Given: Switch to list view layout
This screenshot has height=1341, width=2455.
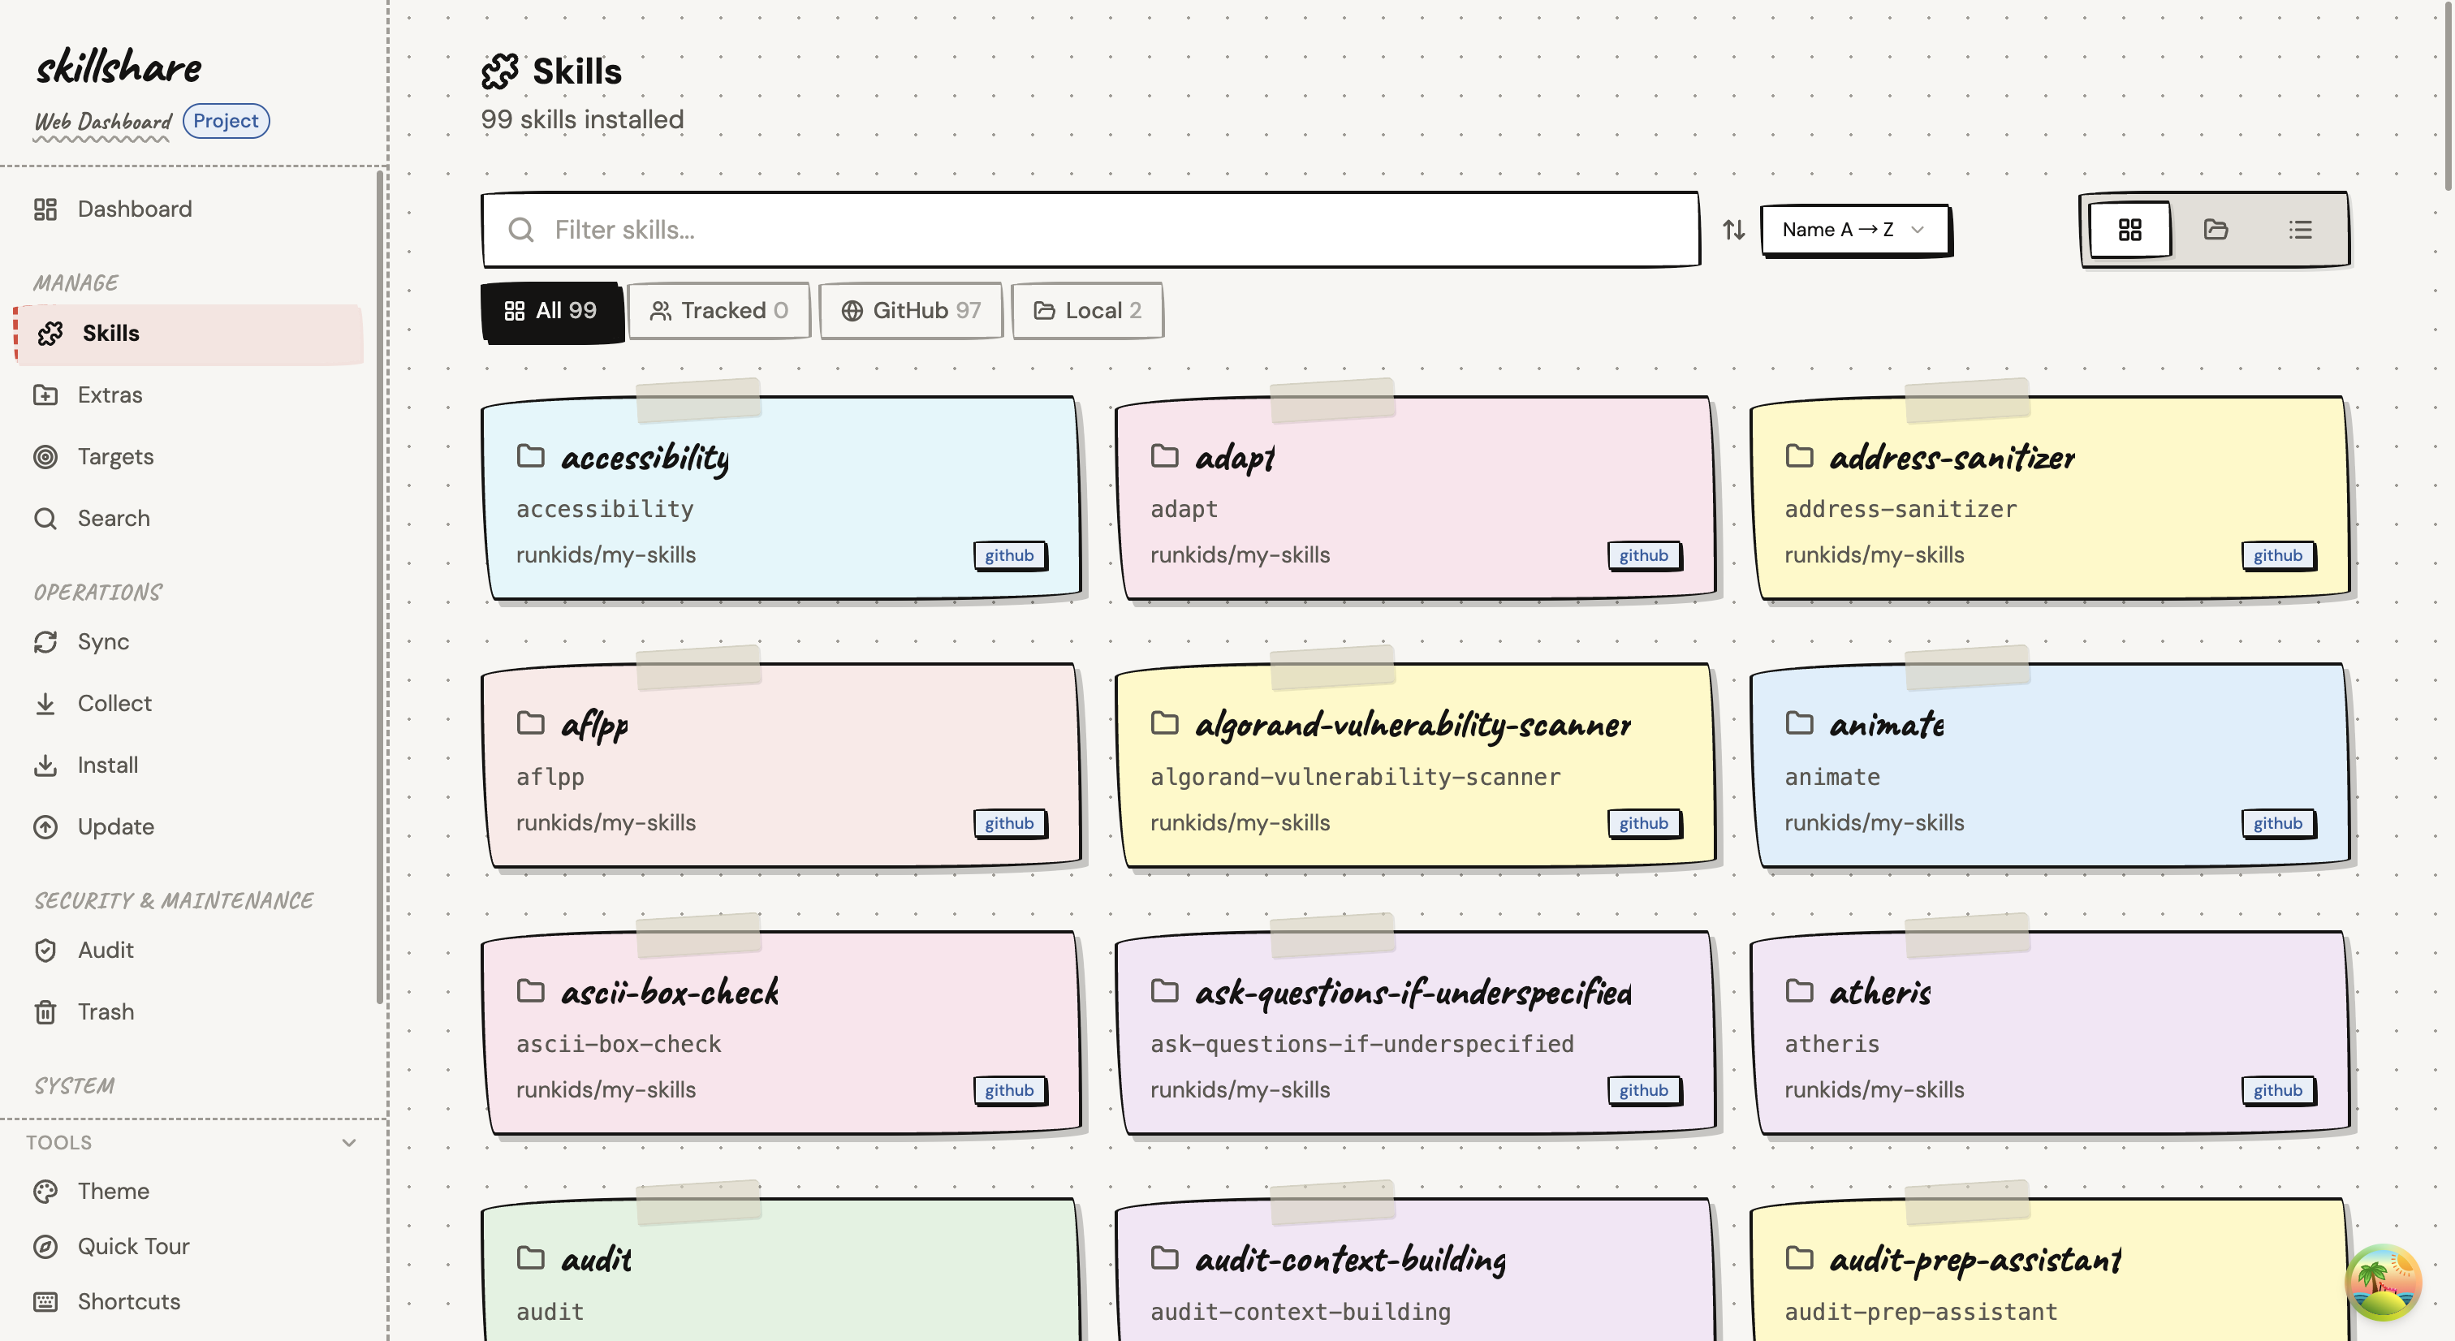Looking at the screenshot, I should (x=2301, y=229).
